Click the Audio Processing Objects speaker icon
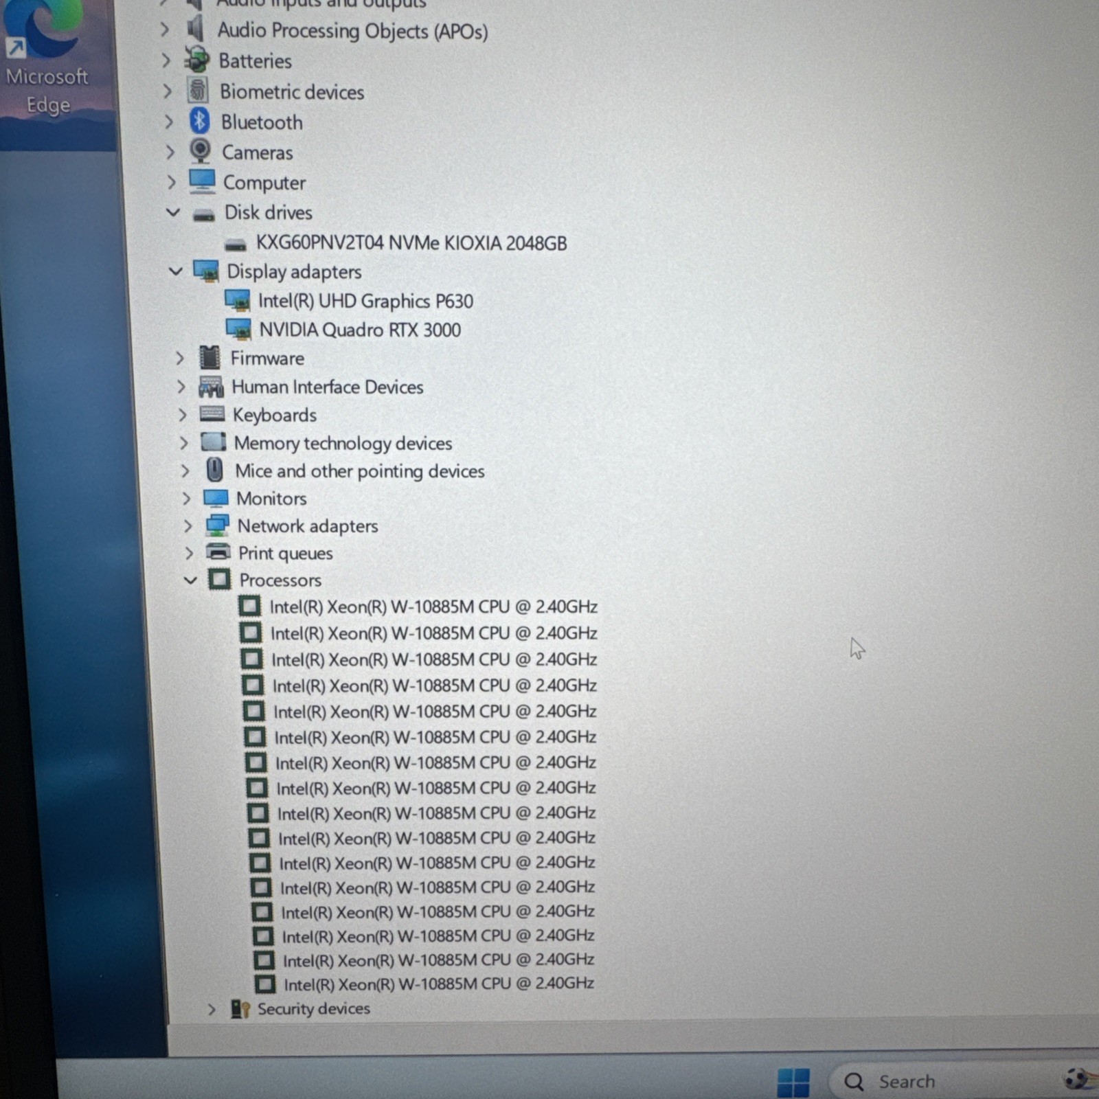 point(196,30)
